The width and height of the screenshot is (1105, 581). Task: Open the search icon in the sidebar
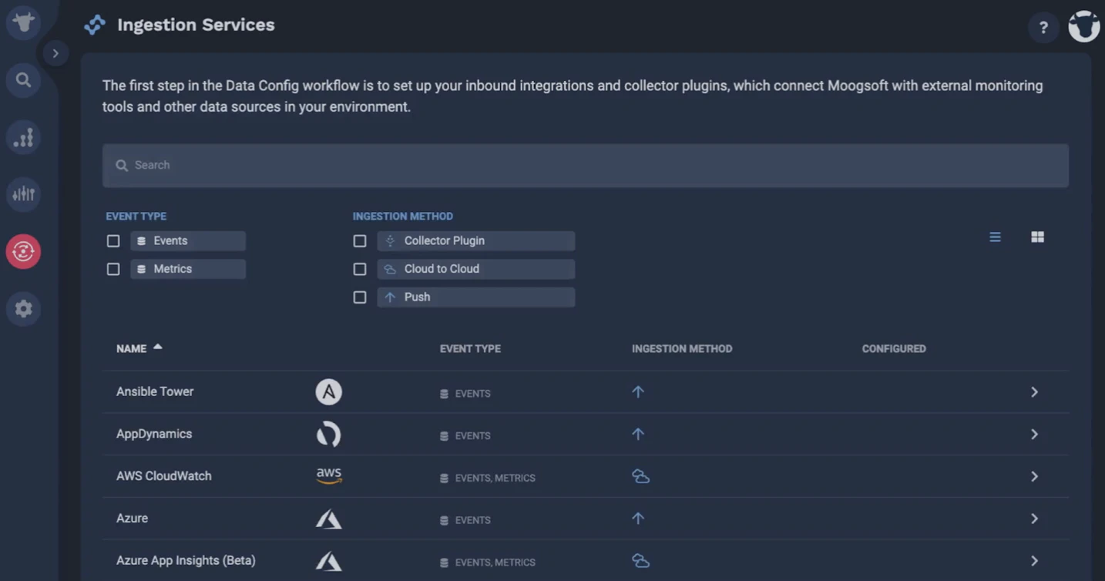coord(23,79)
